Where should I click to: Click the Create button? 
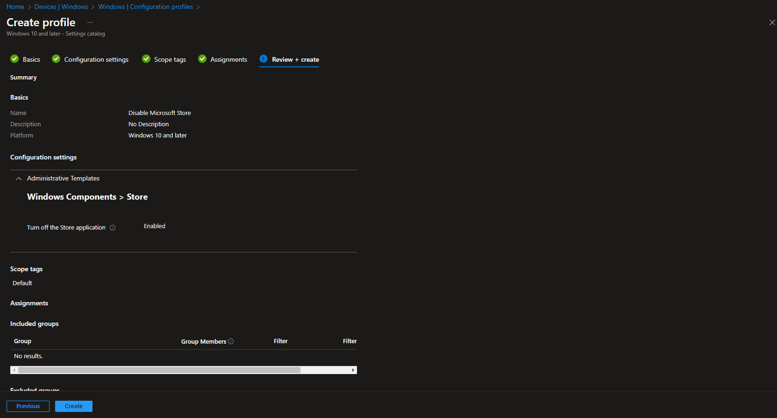click(74, 406)
